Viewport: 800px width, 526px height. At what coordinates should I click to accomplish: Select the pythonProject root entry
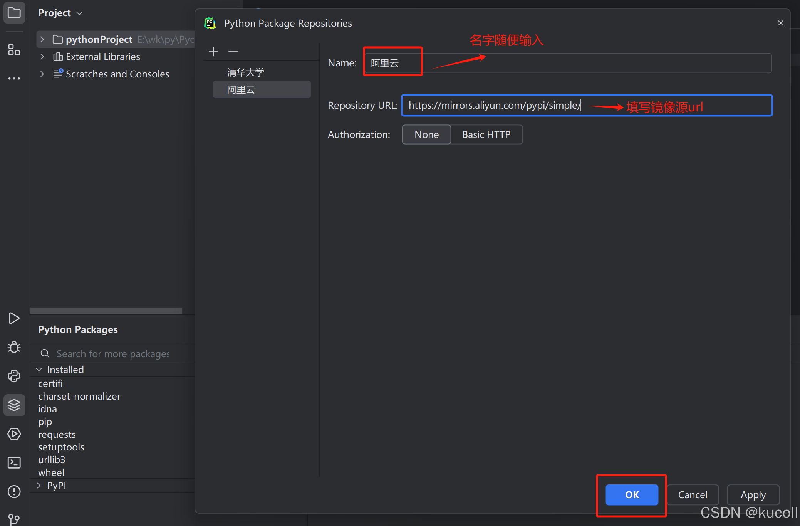[x=116, y=39]
